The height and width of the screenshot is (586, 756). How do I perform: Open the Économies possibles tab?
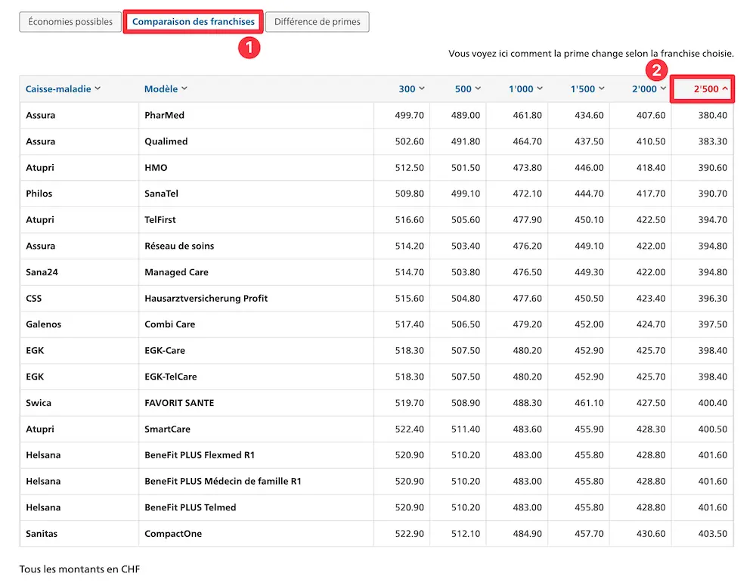70,22
